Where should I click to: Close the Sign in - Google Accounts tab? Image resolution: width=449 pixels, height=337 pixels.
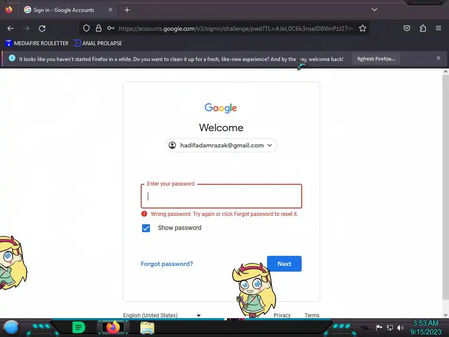pos(110,10)
